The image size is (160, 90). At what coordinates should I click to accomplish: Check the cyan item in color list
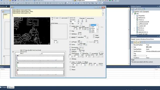[90, 27]
